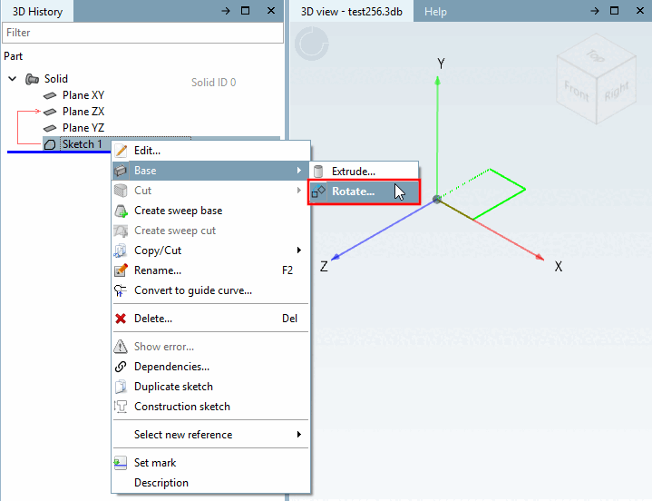Click the Create sweep base icon
Viewport: 652px width, 501px height.
point(121,211)
